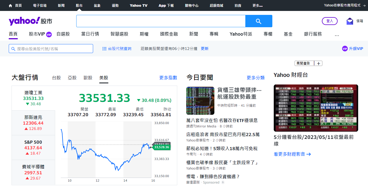Open the 更多指數 link

[x=168, y=78]
